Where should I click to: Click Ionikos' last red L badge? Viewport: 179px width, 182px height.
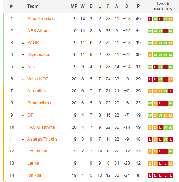171,176
